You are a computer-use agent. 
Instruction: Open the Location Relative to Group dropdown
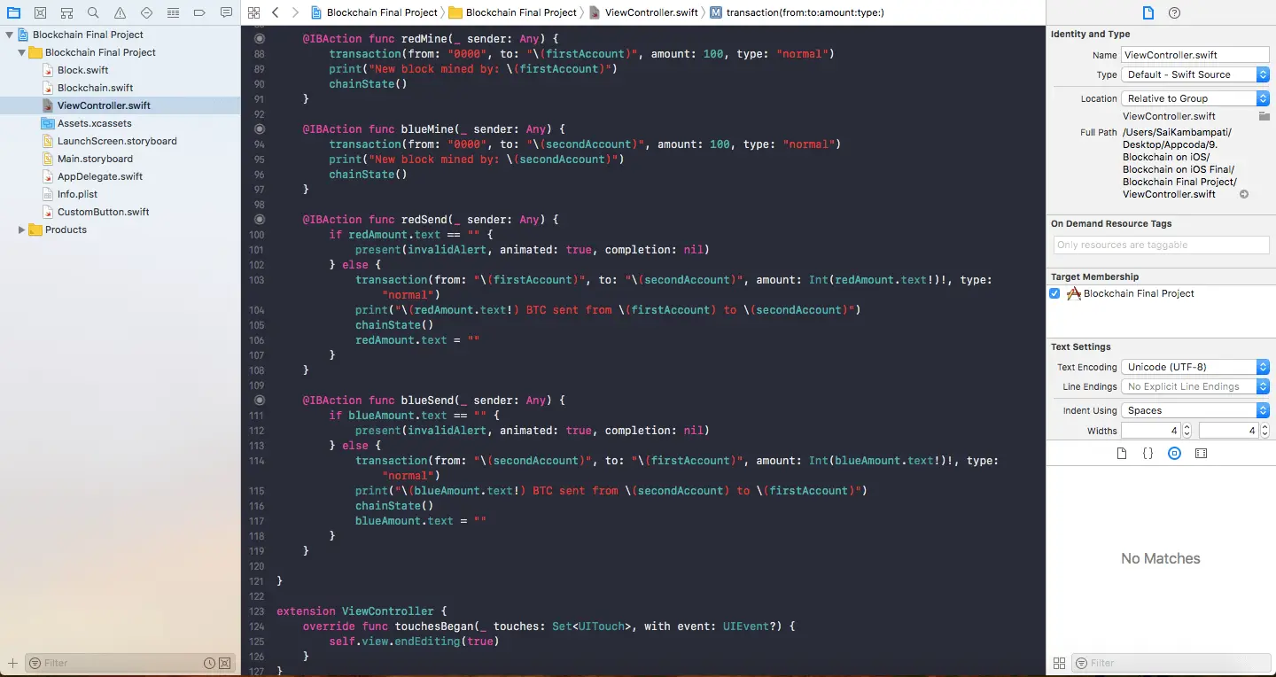click(1195, 98)
